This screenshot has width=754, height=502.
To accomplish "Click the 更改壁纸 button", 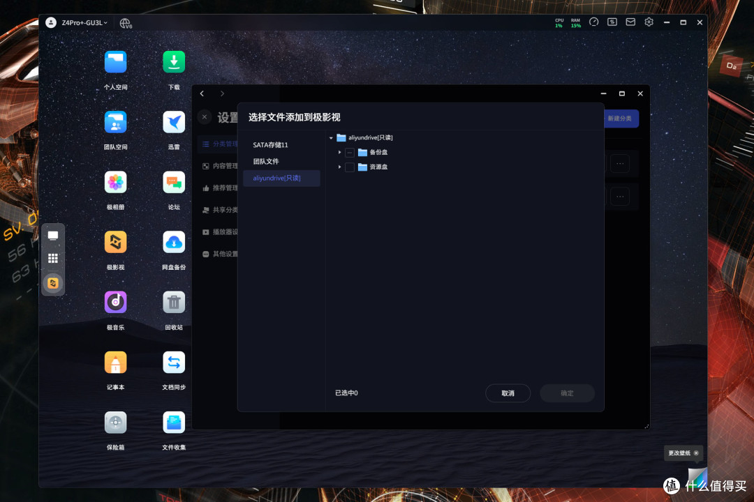I will pos(679,453).
